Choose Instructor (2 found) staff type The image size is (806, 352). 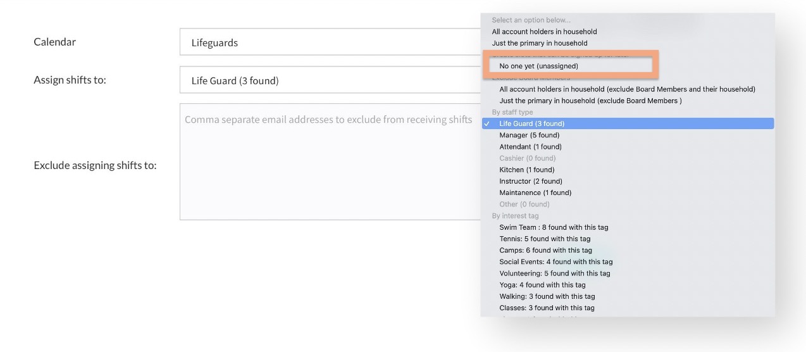(x=530, y=181)
